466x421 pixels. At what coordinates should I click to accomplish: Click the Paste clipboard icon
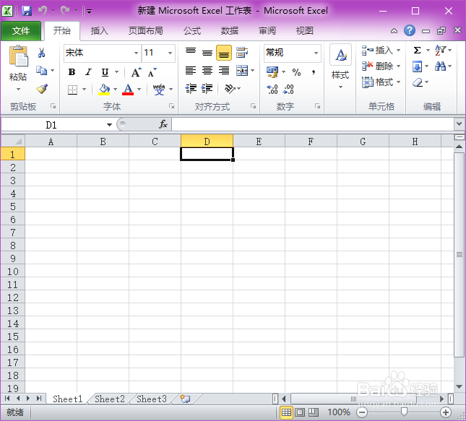pyautogui.click(x=19, y=56)
